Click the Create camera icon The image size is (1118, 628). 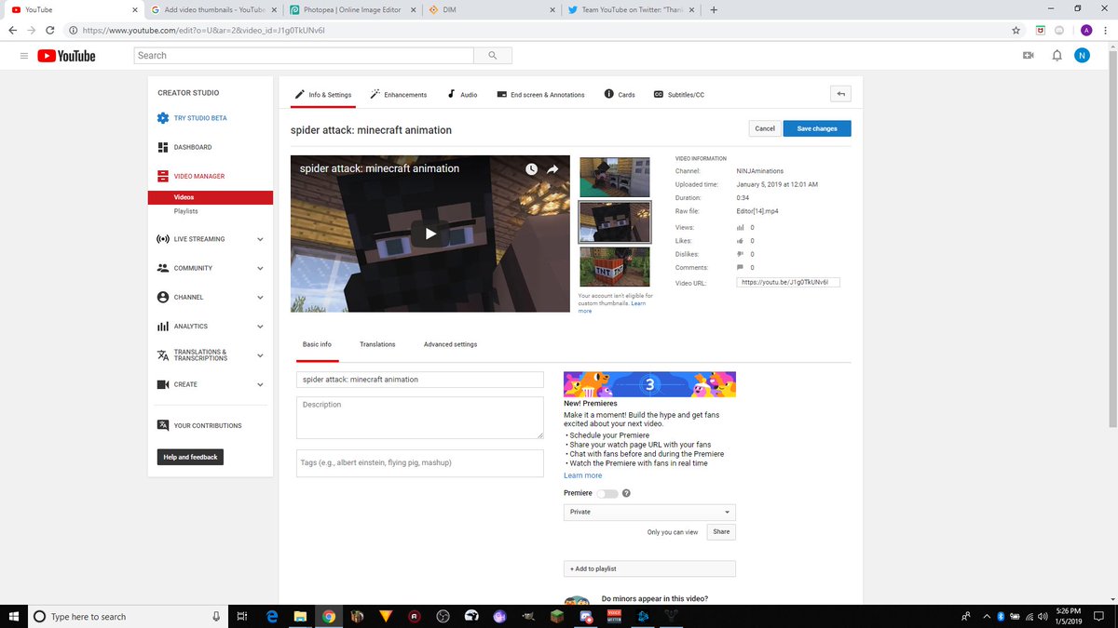(163, 384)
